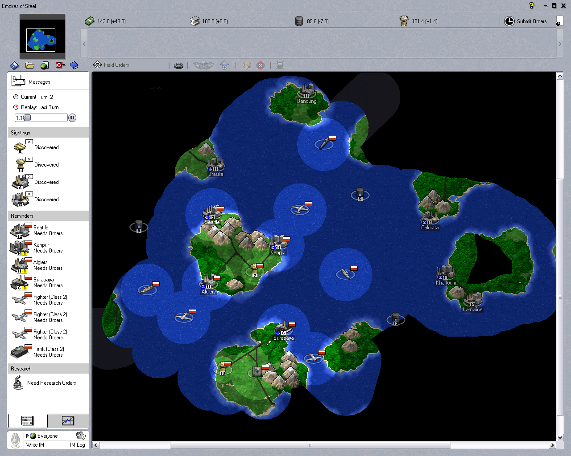Screen dimensions: 571x456
Task: Click the microscope research icon
Action: [x=18, y=383]
